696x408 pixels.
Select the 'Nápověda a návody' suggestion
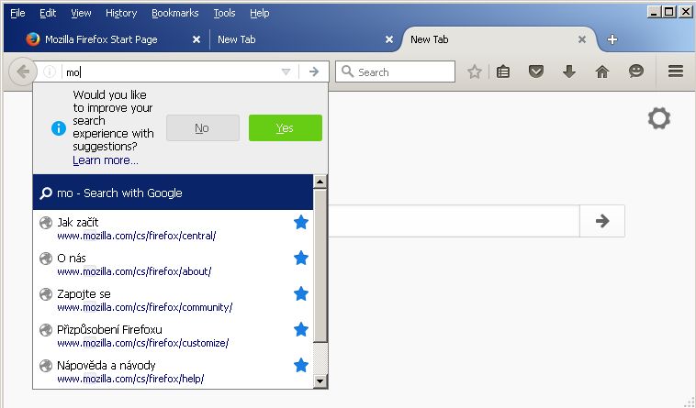[x=174, y=371]
